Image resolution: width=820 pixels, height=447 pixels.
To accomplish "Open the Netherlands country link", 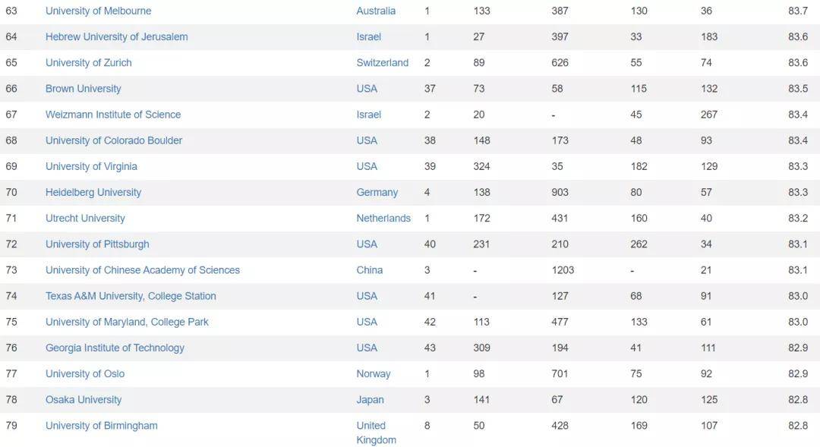I will [383, 218].
